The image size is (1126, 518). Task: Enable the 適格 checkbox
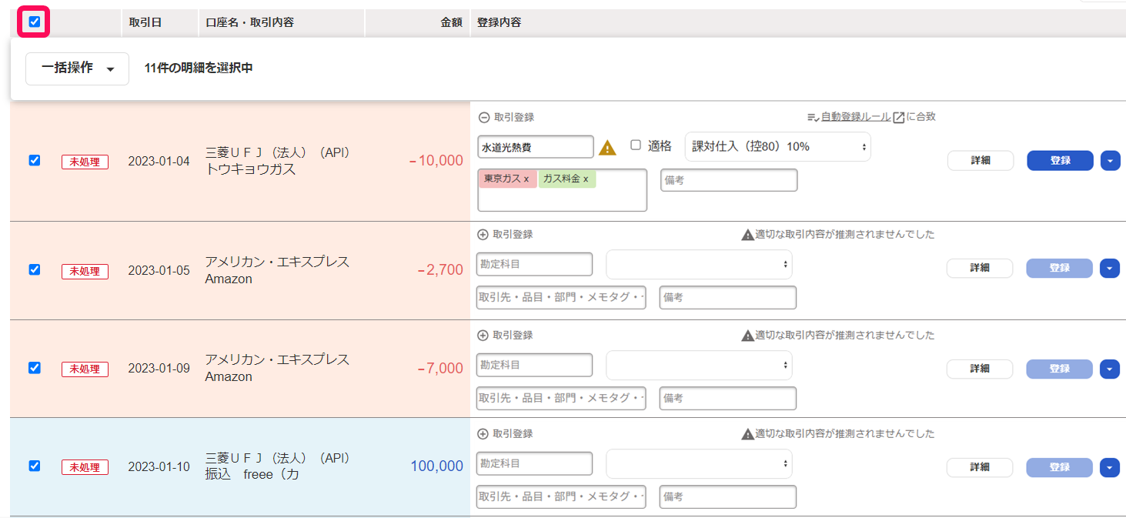coord(636,145)
